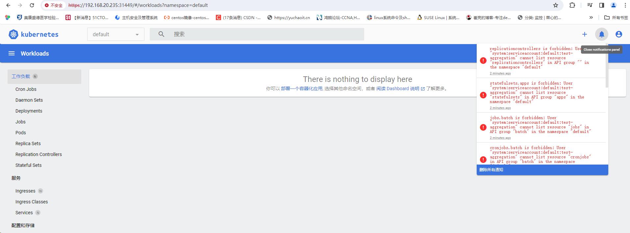Open the 分类: 监控 bookmark
This screenshot has width=630, height=233.
(540, 17)
